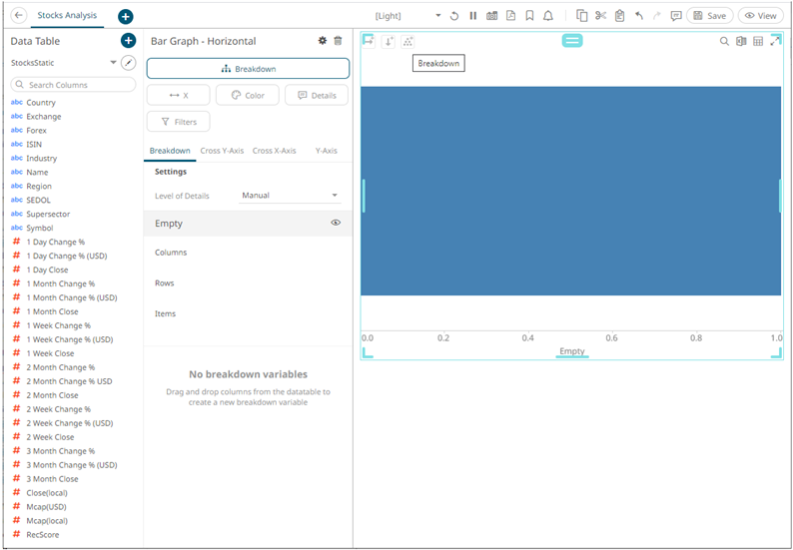Open the Level of Details Manual dropdown

290,196
